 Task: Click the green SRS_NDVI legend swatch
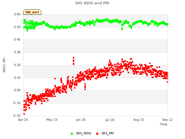pyautogui.click(x=72, y=133)
